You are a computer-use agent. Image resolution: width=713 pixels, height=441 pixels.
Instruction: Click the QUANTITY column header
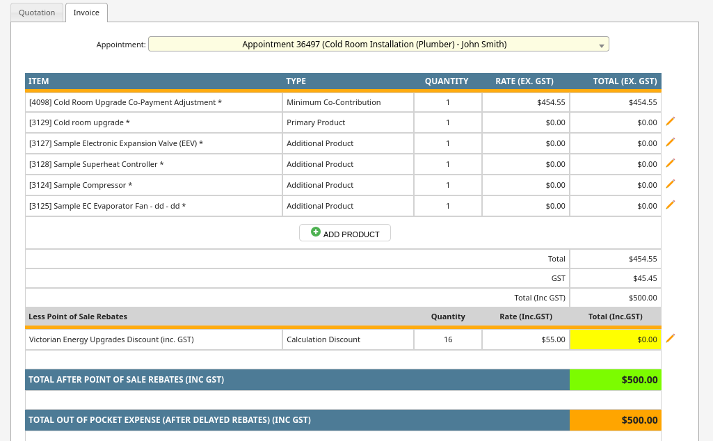(447, 81)
